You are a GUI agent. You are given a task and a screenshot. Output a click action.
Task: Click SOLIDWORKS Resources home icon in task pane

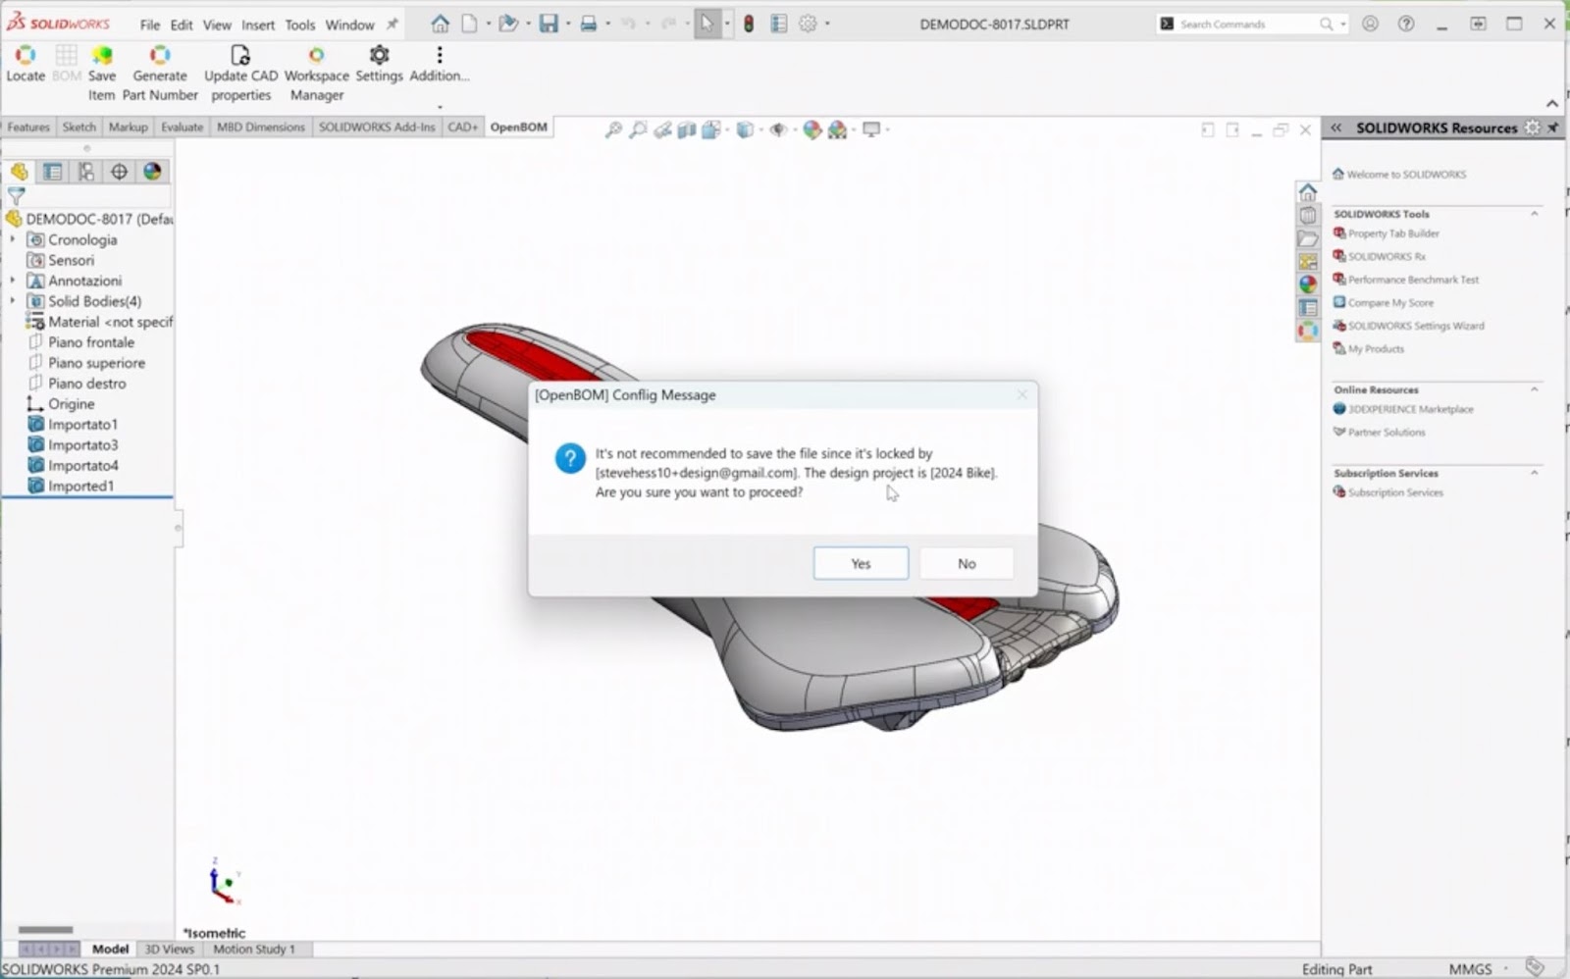pos(1307,191)
